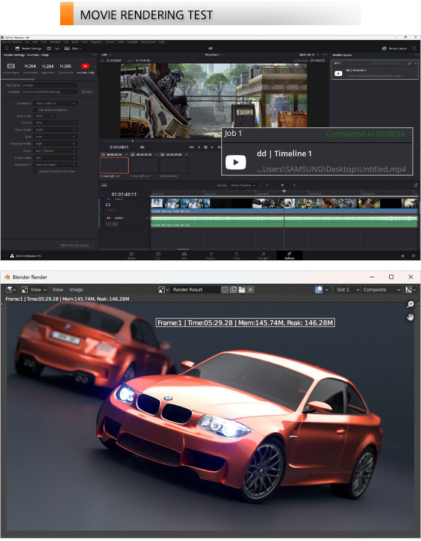The height and width of the screenshot is (541, 421).
Task: Open Render Entire Timeline dropdown
Action: coord(244,185)
